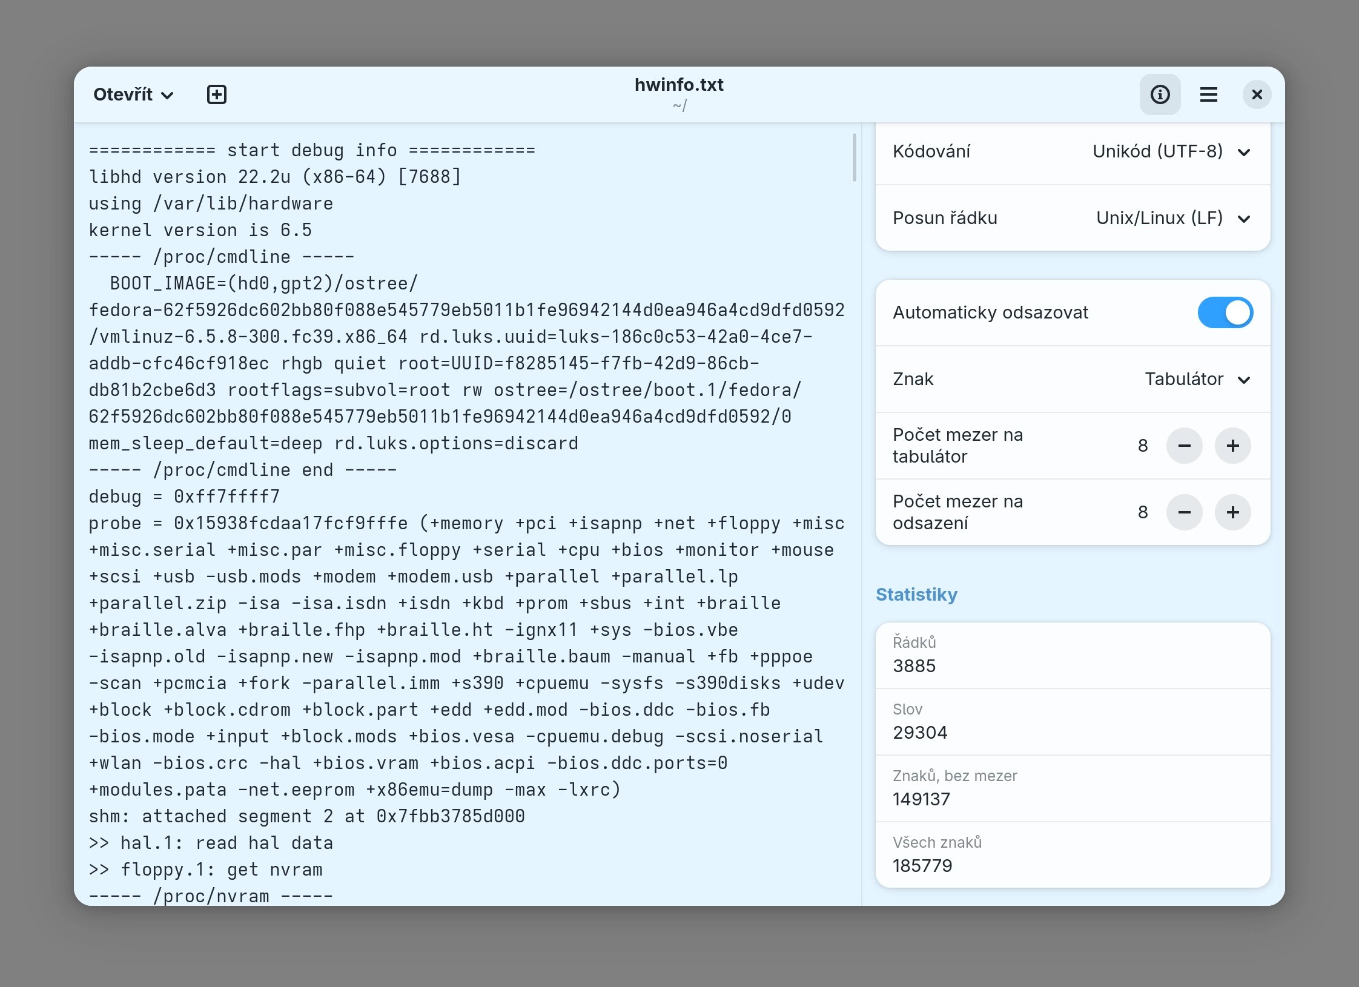The width and height of the screenshot is (1359, 987).
Task: Click the editor vertical scrollbar
Action: pos(854,157)
